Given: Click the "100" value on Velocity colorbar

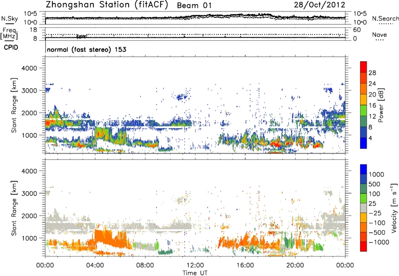Looking at the screenshot, I should tap(375, 194).
